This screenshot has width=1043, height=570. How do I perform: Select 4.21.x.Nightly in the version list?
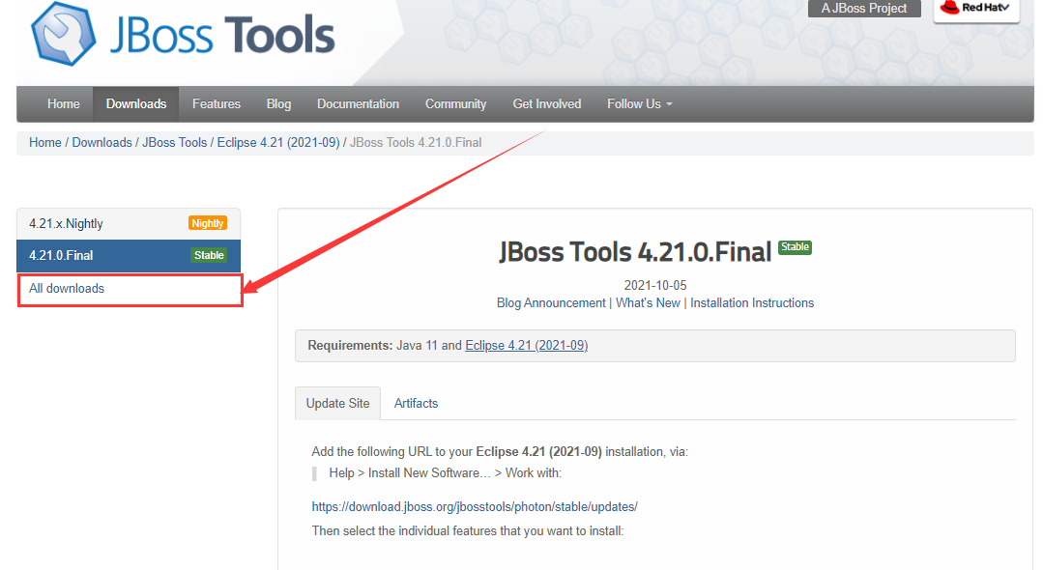tap(129, 224)
